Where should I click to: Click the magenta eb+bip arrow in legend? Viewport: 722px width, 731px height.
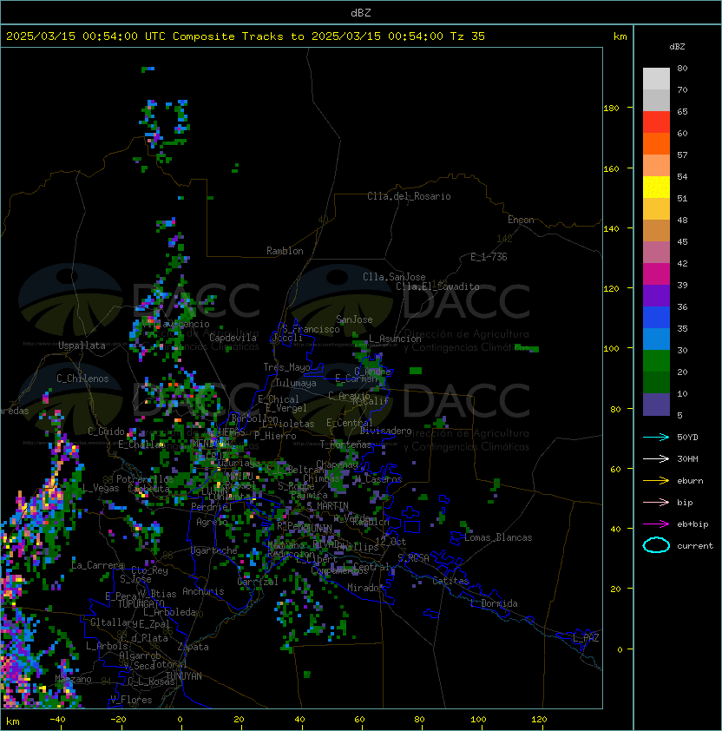[x=656, y=524]
